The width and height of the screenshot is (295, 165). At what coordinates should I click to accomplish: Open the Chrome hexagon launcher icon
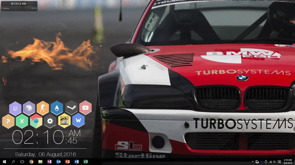36,121
